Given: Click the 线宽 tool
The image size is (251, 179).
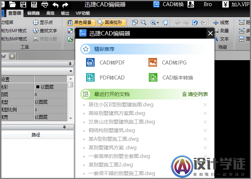Looking at the screenshot, I should point(221,23).
